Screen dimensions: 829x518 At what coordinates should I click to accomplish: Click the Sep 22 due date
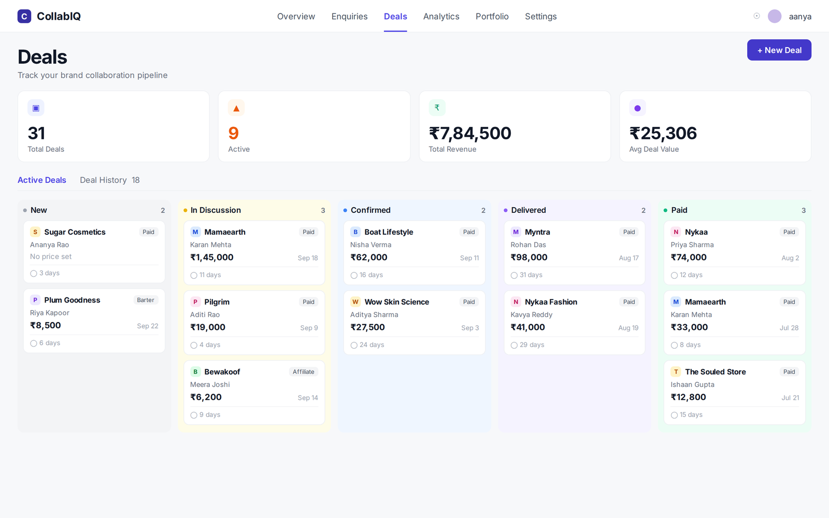[148, 326]
